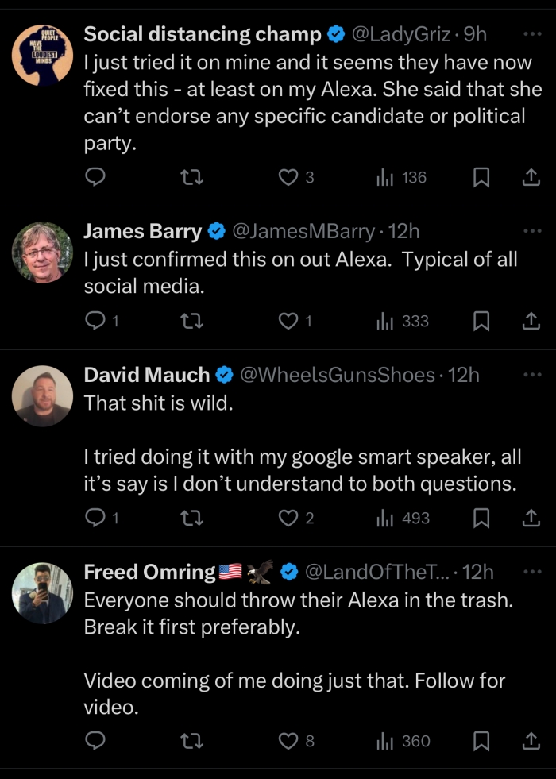The image size is (556, 779).
Task: Share Social distancing champ's tweet
Action: [530, 178]
